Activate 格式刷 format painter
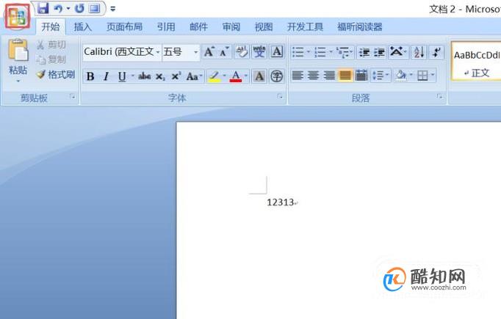The width and height of the screenshot is (501, 319). click(x=56, y=75)
